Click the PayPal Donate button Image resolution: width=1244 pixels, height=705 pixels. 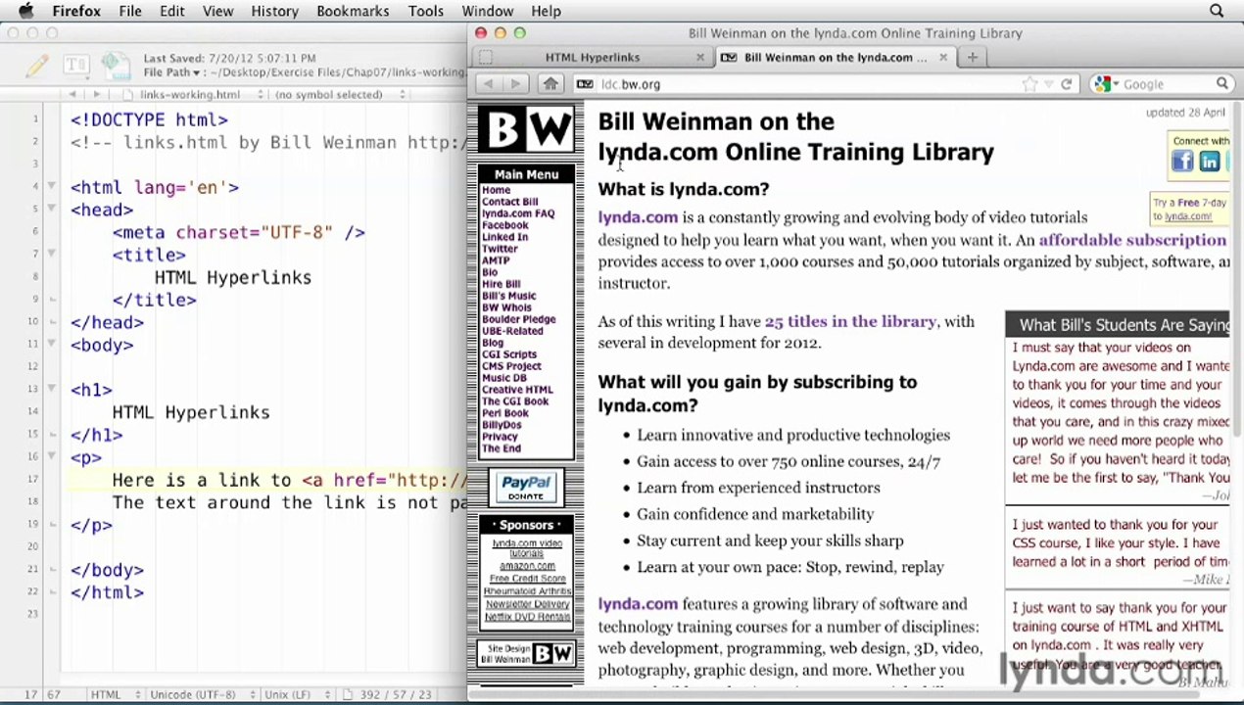click(526, 486)
